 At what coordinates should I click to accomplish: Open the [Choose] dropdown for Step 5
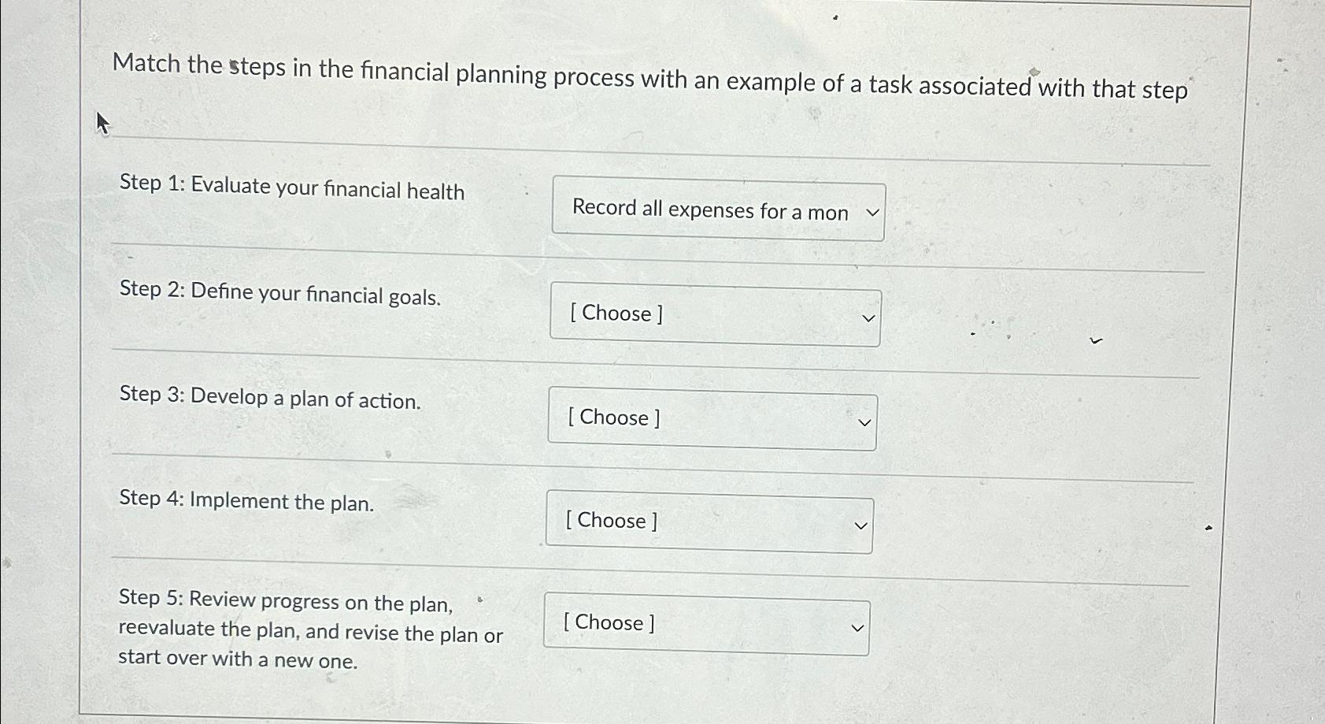point(707,624)
